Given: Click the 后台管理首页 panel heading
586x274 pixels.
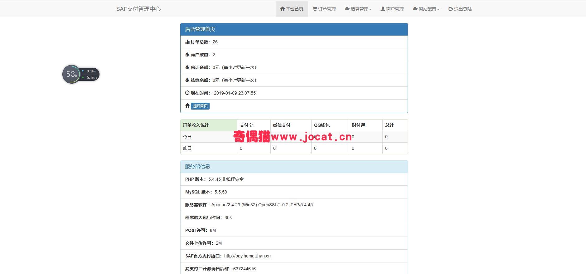Looking at the screenshot, I should click(x=294, y=29).
